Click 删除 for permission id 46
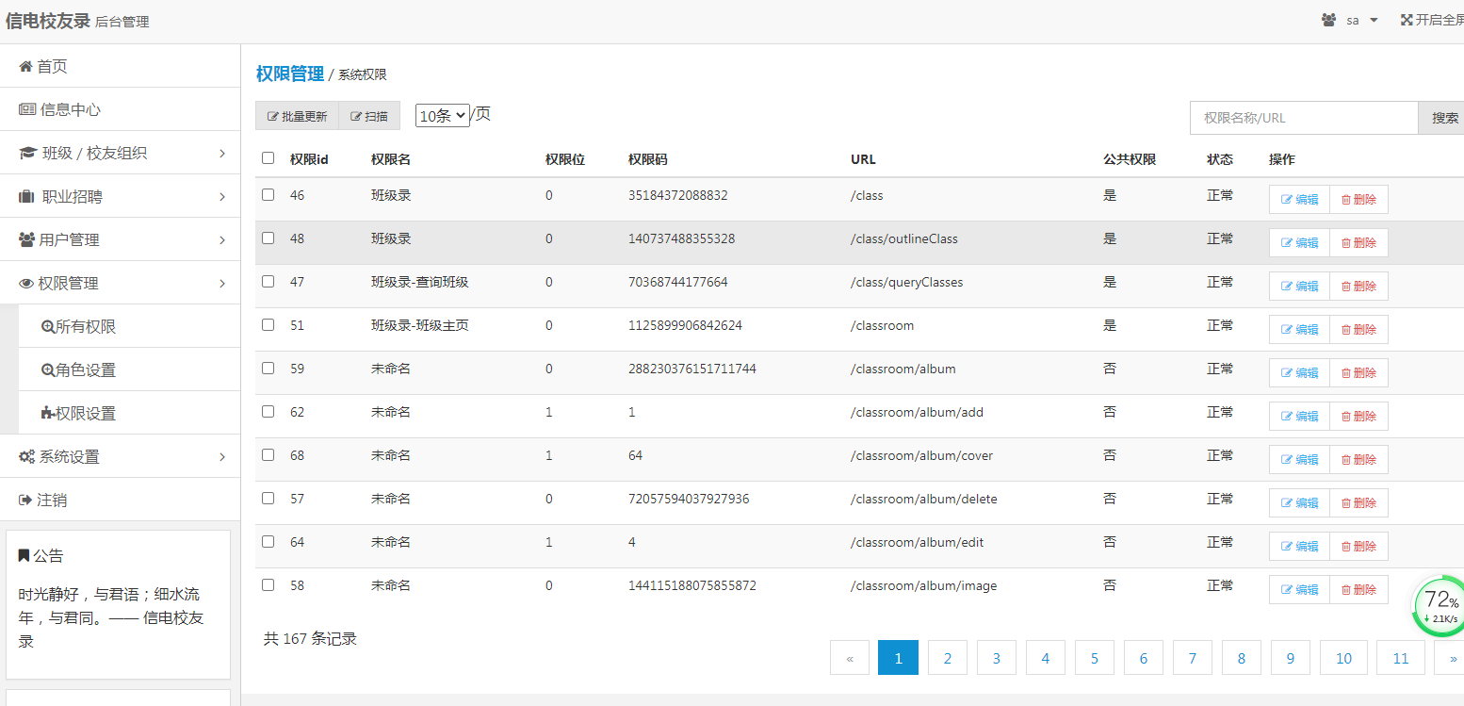Viewport: 1464px width, 706px height. pyautogui.click(x=1358, y=200)
